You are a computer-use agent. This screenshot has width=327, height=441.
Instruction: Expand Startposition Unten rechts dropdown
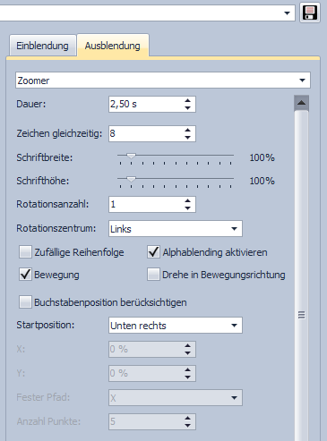pyautogui.click(x=176, y=325)
